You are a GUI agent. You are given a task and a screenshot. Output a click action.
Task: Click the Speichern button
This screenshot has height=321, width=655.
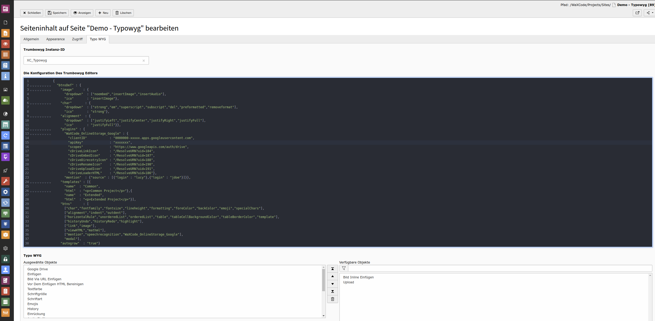(x=57, y=13)
